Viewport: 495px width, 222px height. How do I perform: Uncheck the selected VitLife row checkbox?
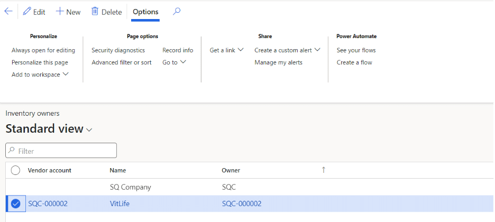pos(15,203)
